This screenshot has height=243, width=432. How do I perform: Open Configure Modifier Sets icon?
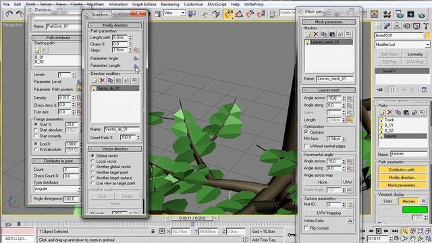coord(425,90)
